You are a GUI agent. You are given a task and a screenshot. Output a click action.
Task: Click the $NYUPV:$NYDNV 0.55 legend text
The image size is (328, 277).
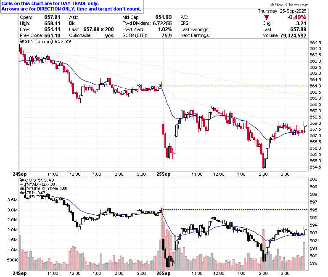click(x=45, y=189)
